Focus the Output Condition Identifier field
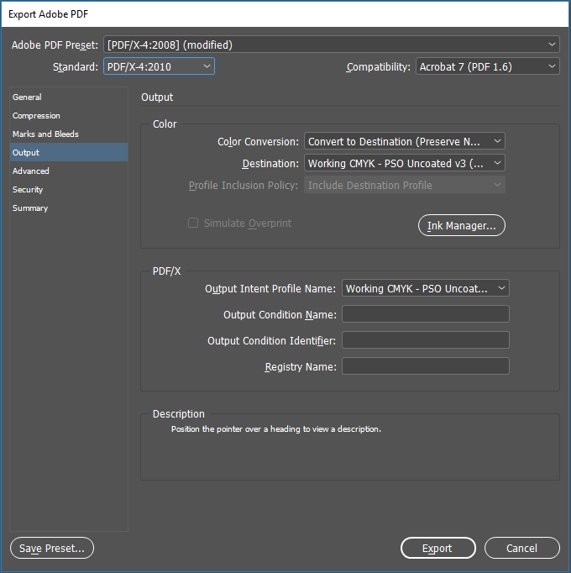 425,340
